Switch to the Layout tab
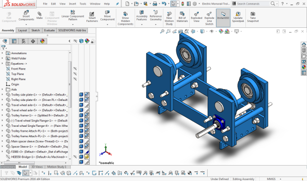Viewport: 307px width, 181px height. (22, 30)
